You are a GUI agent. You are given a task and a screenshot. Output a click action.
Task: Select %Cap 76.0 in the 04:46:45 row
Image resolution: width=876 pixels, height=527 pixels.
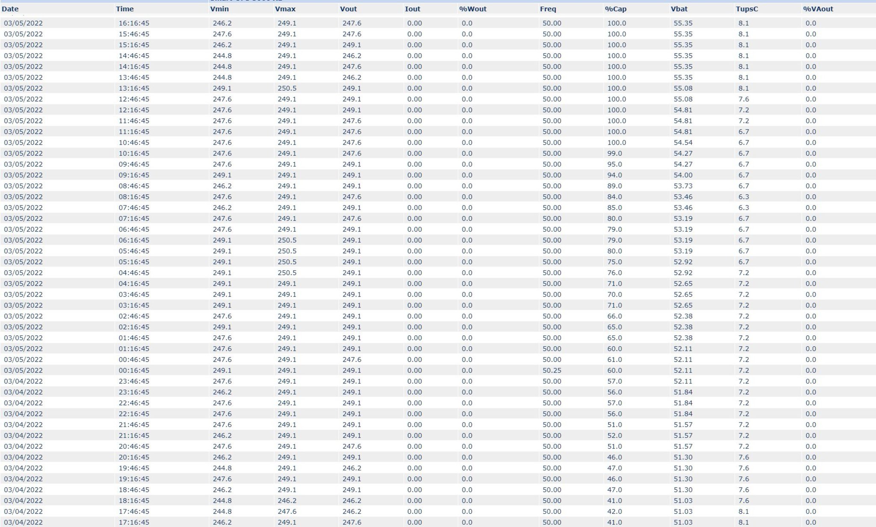(615, 273)
